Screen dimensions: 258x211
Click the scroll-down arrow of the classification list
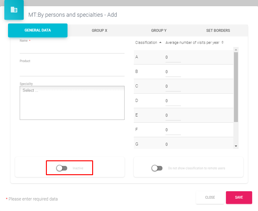click(x=236, y=146)
